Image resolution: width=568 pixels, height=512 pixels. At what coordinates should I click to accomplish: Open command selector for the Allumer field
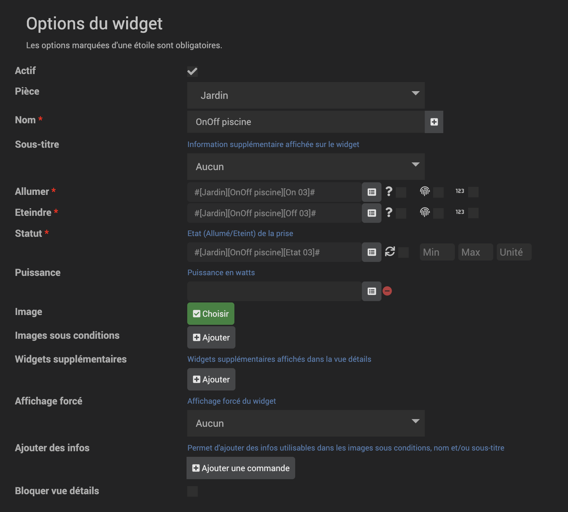click(x=371, y=192)
